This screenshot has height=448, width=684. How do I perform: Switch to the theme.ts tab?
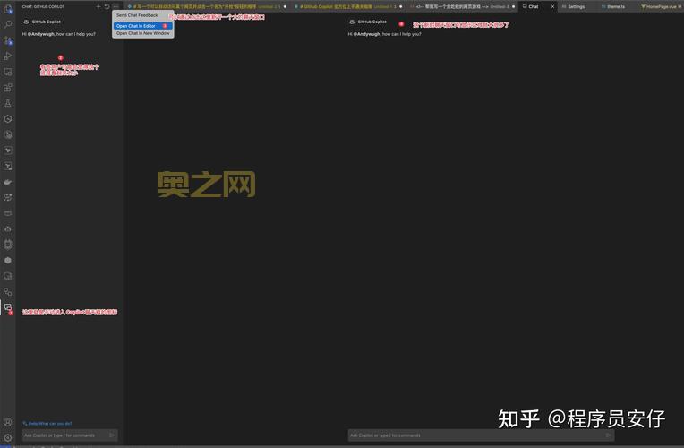pos(615,6)
